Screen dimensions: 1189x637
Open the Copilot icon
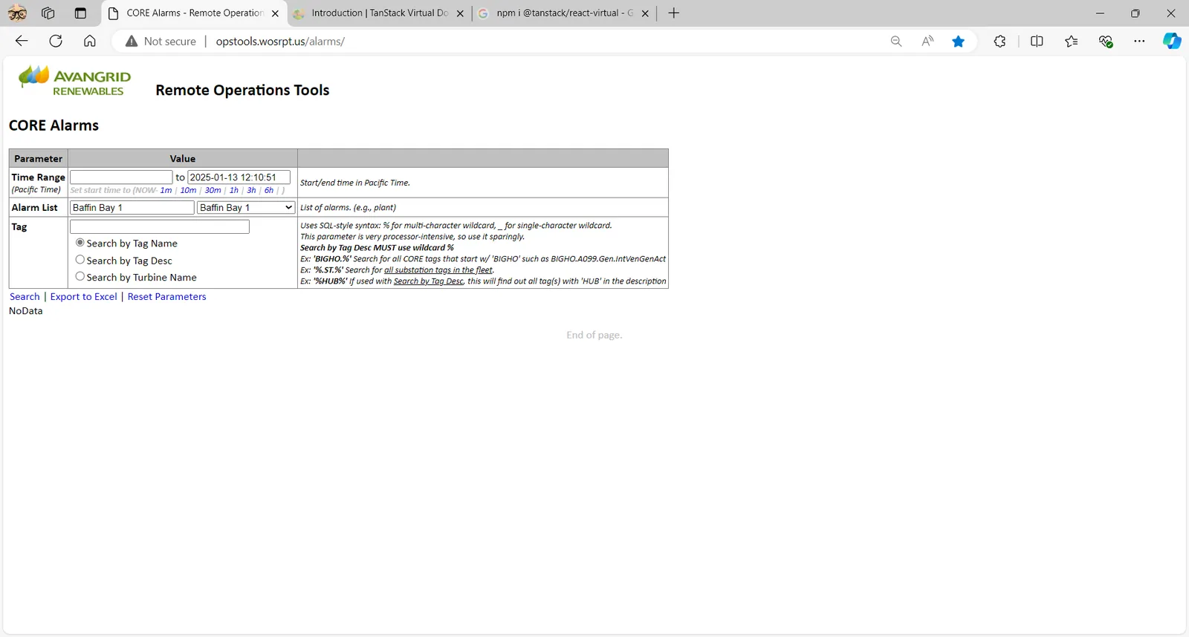tap(1172, 42)
